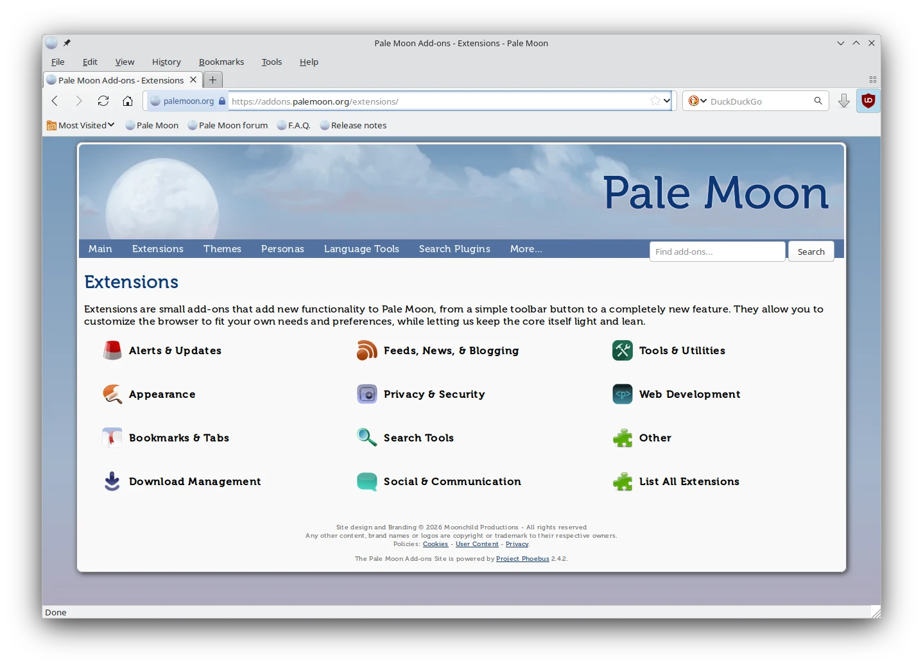Image resolution: width=923 pixels, height=668 pixels.
Task: Click the Tools & Utilities wrench icon
Action: click(x=623, y=350)
